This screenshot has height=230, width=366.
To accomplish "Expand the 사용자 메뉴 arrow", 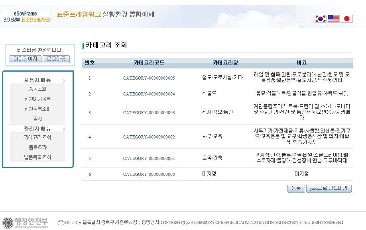I will [x=64, y=81].
